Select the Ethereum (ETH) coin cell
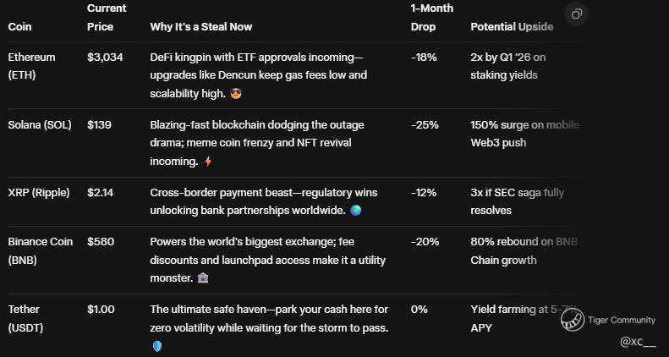669x357 pixels. [x=31, y=66]
